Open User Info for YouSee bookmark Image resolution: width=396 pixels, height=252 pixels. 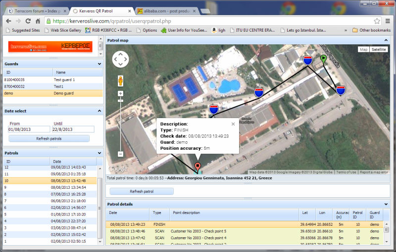184,30
